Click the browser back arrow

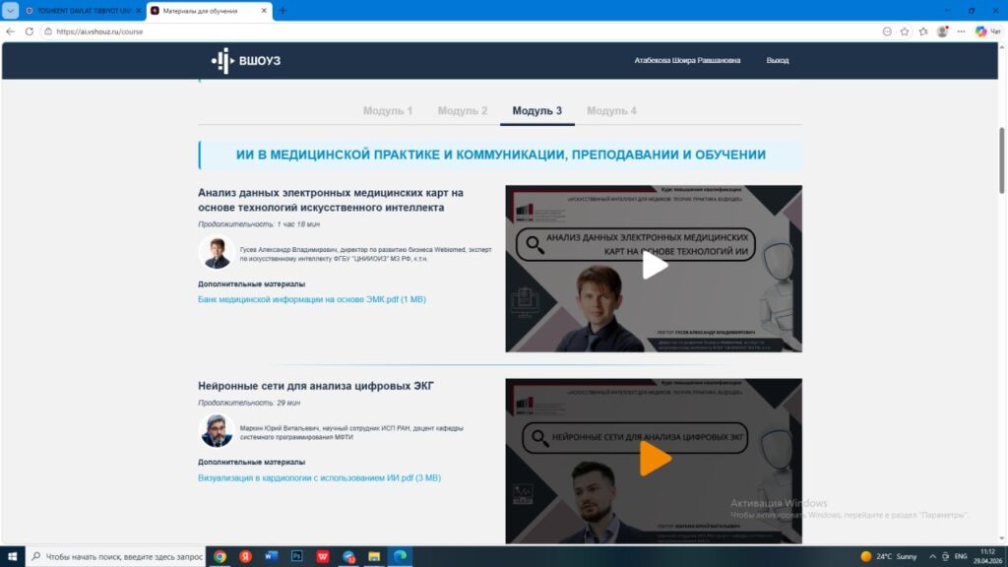point(11,31)
